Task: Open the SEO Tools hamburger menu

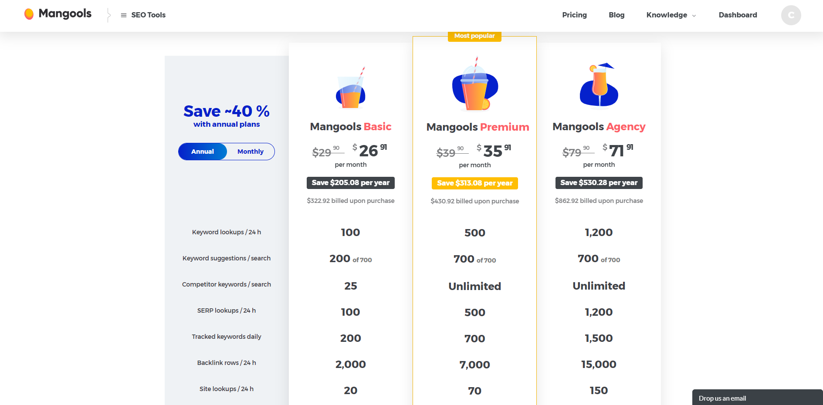Action: (124, 15)
